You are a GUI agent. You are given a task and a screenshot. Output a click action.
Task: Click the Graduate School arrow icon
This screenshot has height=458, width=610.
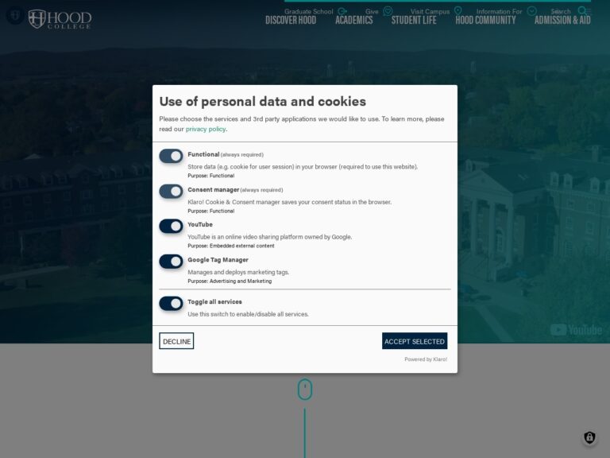[342, 11]
